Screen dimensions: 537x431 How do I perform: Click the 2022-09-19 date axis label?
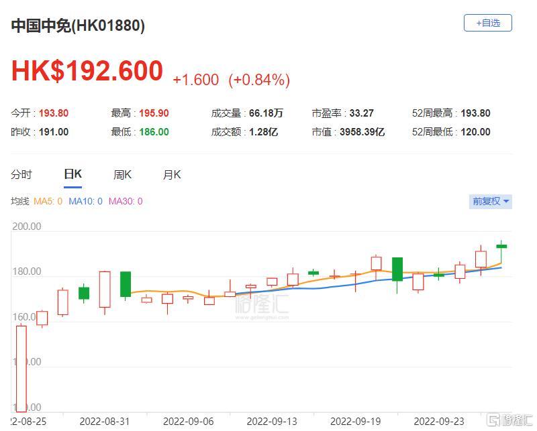[x=354, y=422]
